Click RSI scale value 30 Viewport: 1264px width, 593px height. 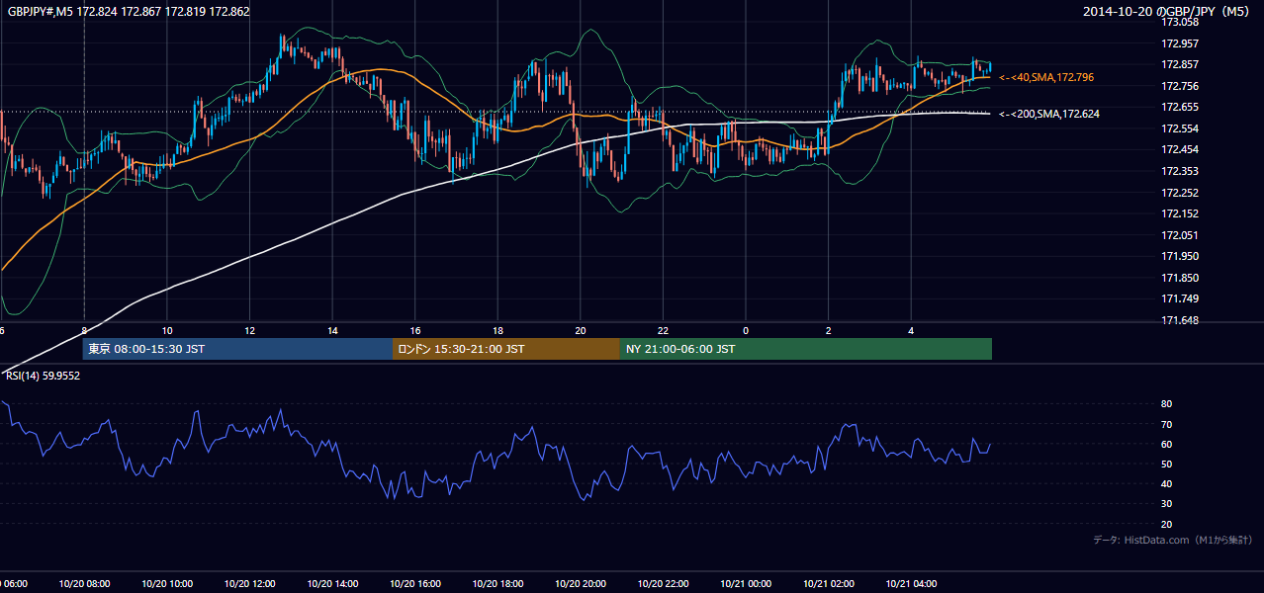1166,504
